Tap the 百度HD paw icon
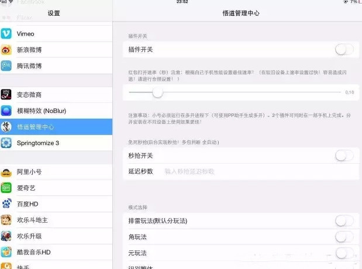This screenshot has width=362, height=269. (x=6, y=204)
